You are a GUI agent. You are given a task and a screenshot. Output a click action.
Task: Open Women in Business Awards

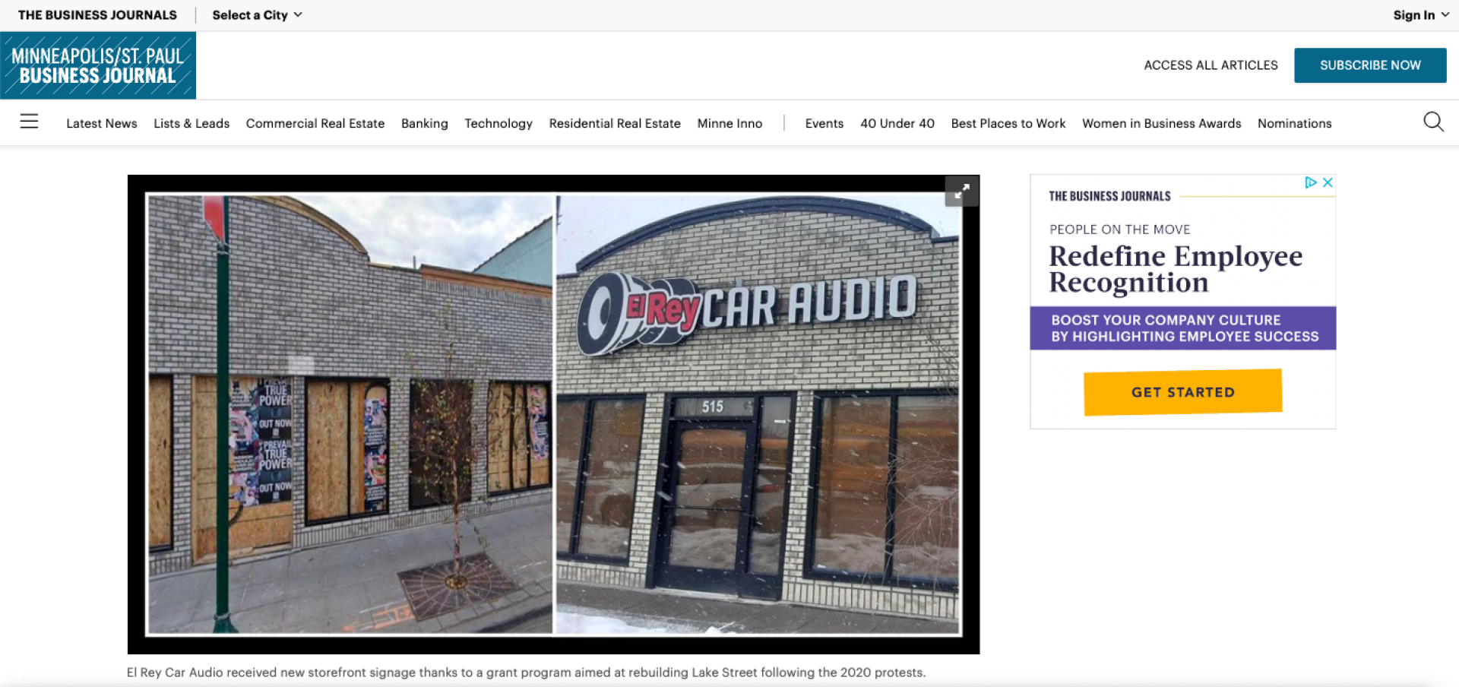pos(1162,123)
